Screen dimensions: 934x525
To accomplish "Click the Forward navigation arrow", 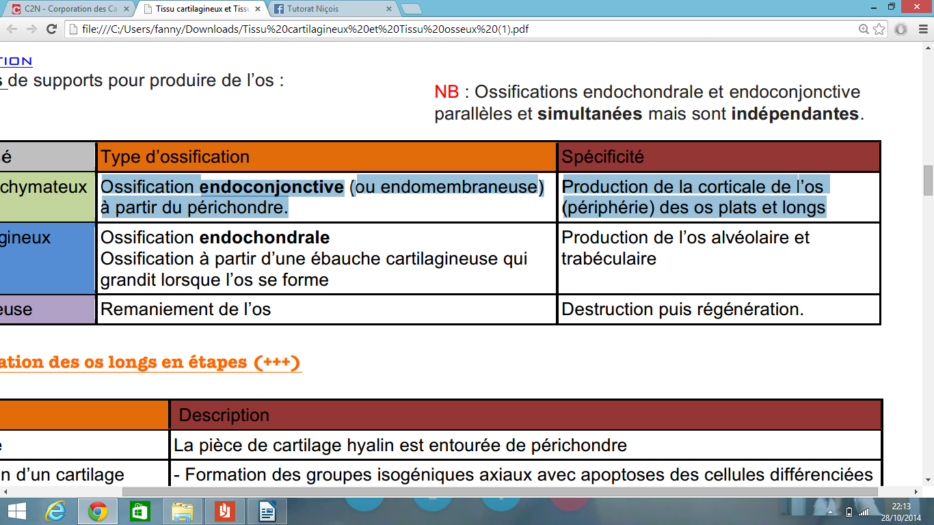I will (31, 29).
